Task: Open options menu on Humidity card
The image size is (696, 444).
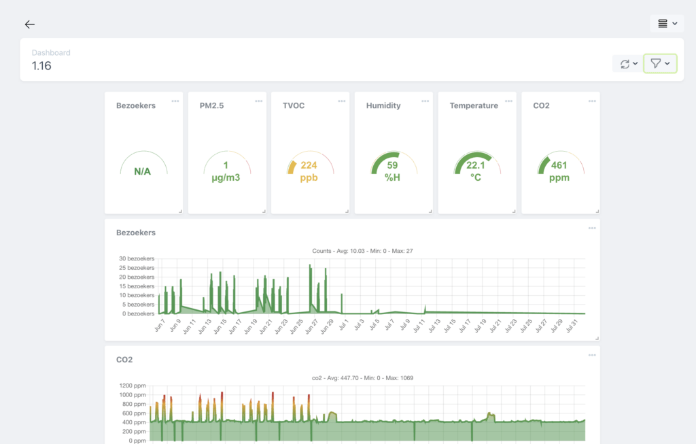Action: coord(425,101)
